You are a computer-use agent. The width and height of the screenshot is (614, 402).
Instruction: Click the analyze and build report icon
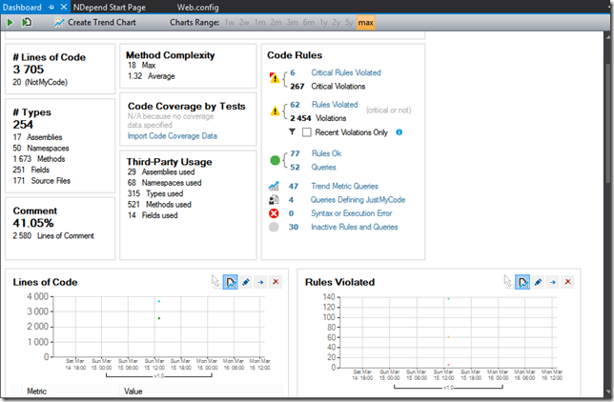coord(27,23)
